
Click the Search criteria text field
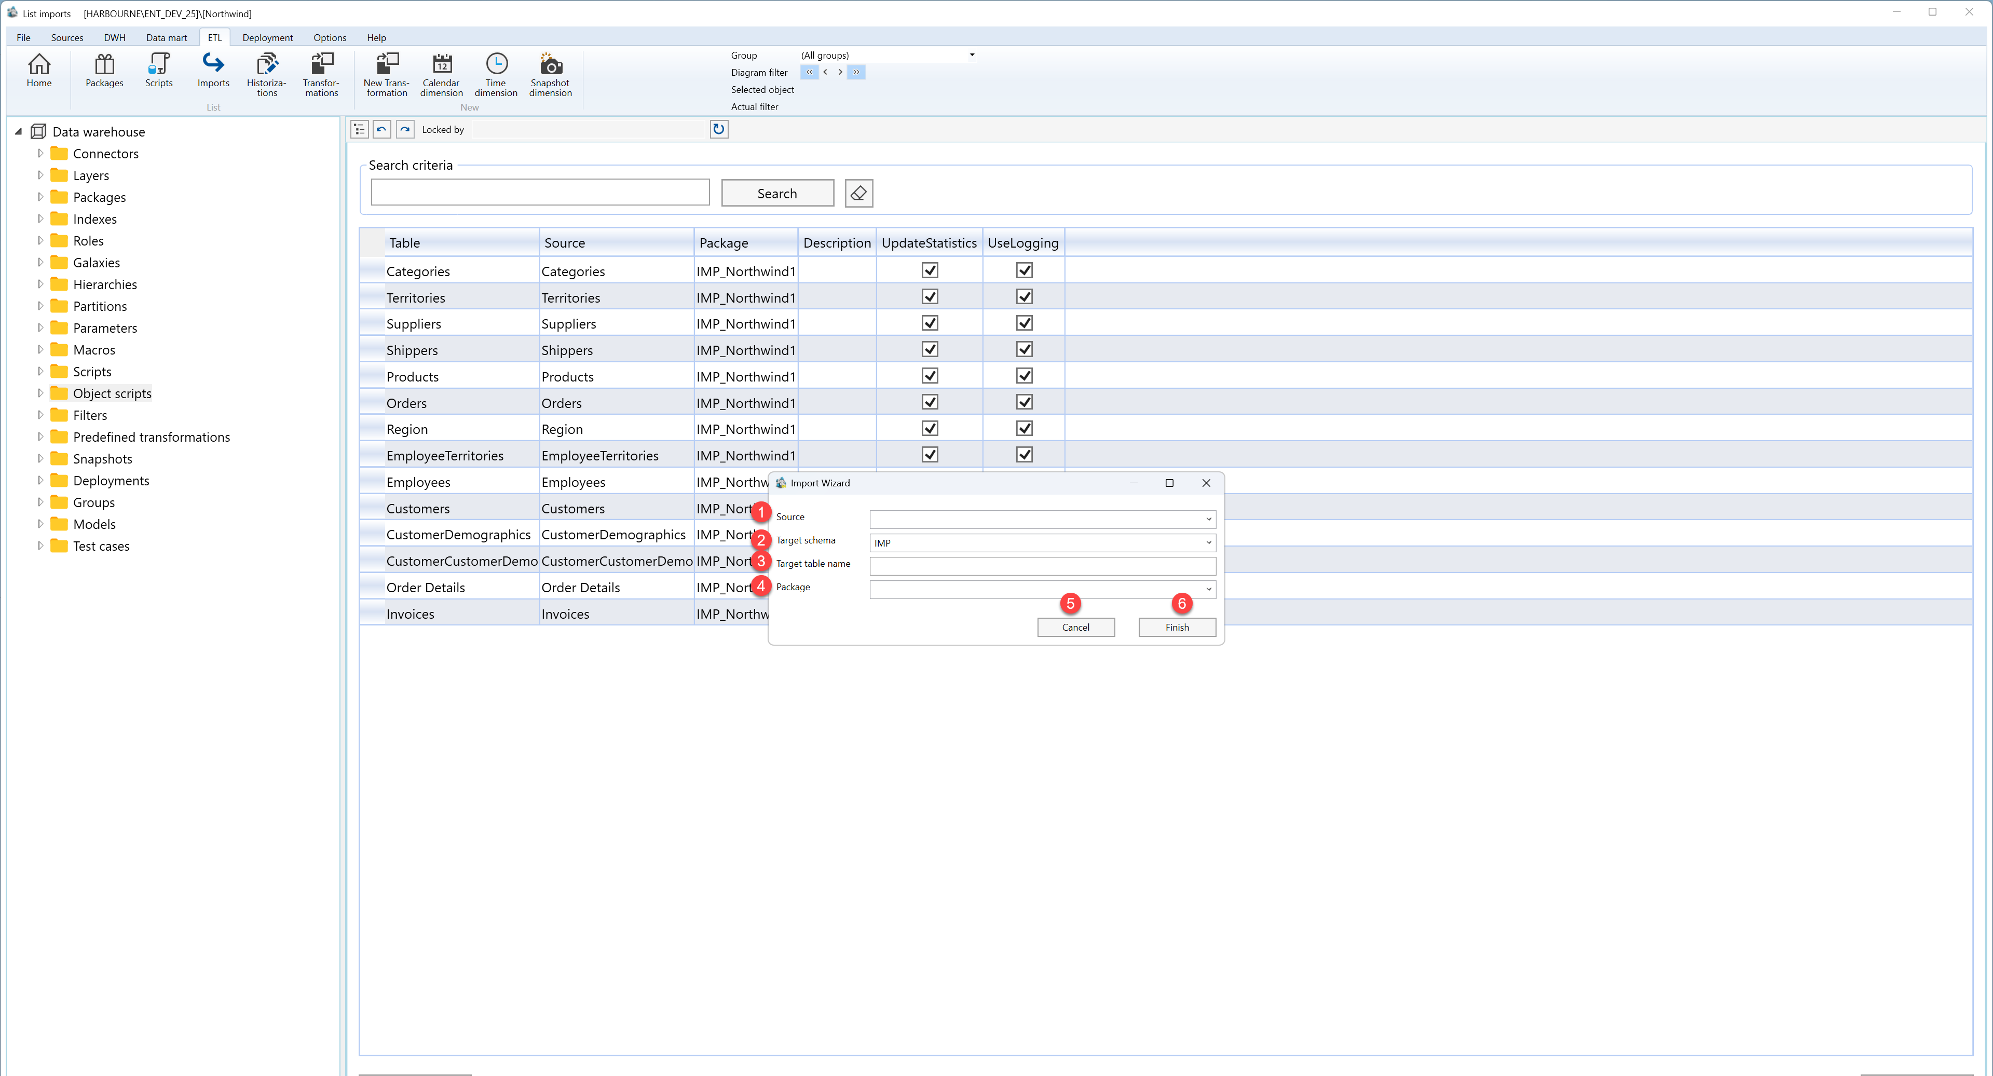click(x=540, y=192)
